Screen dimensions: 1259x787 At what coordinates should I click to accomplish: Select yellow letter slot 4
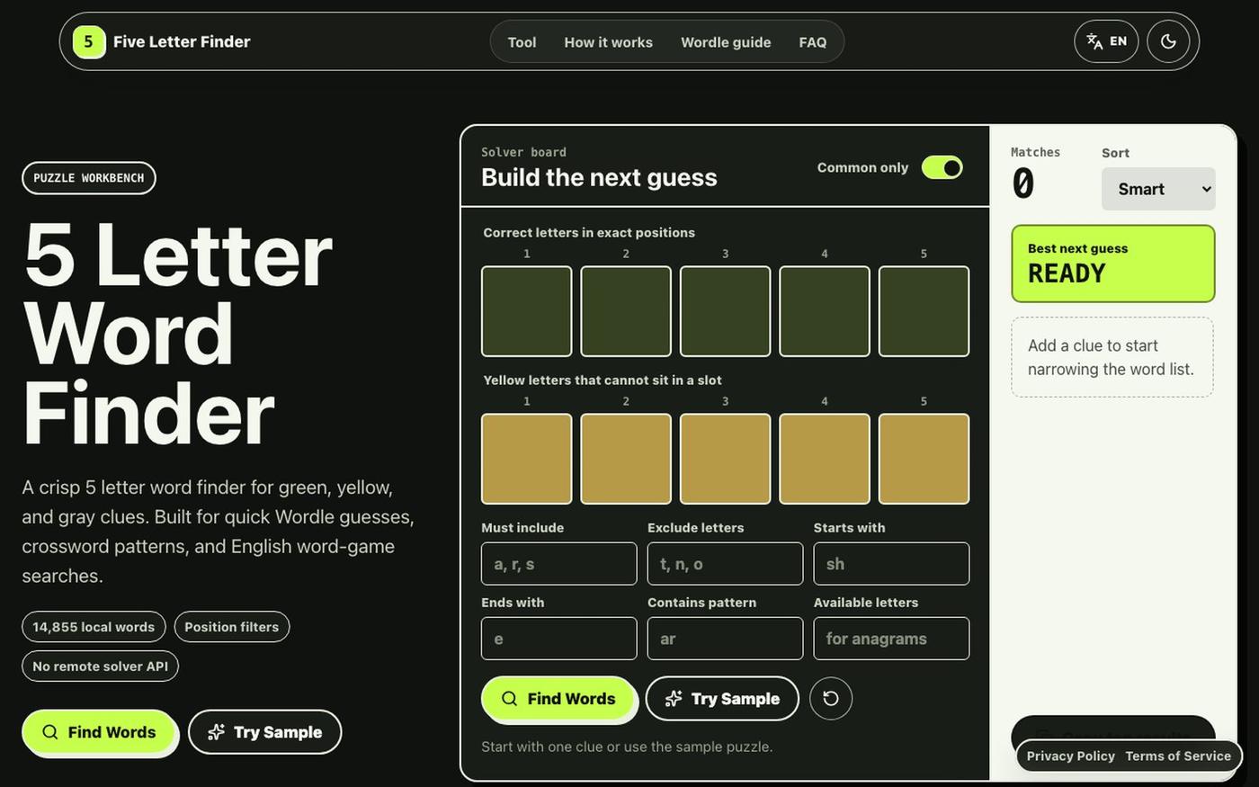click(x=825, y=459)
